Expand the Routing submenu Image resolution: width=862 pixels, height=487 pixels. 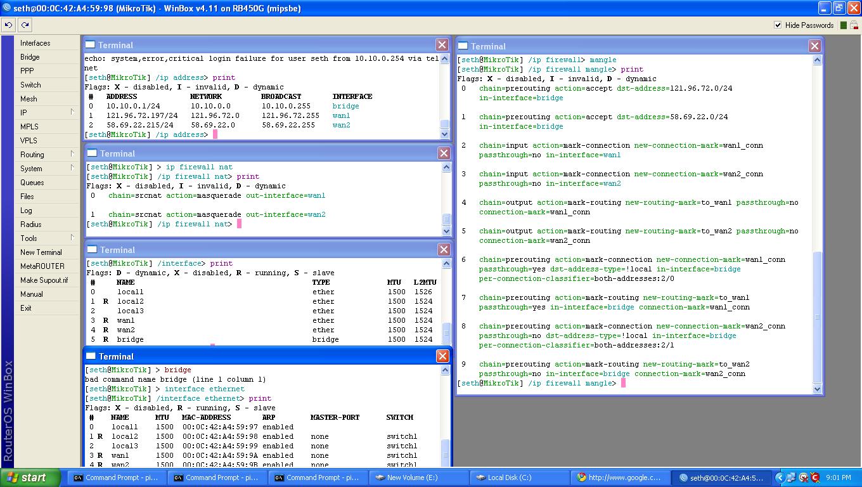(47, 155)
